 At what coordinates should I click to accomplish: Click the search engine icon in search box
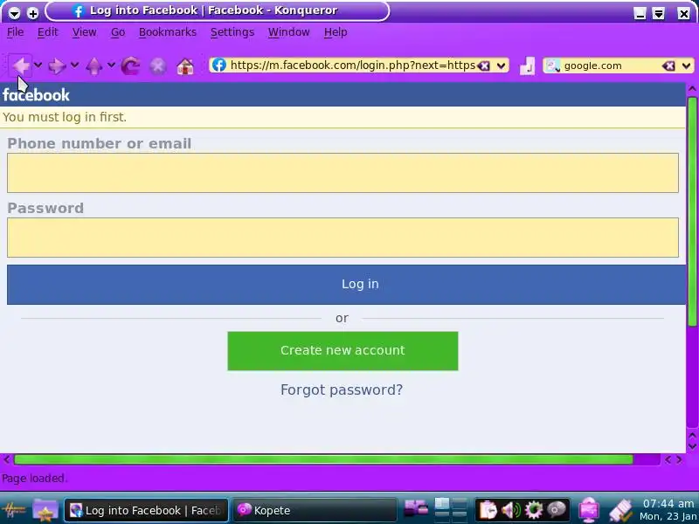point(553,66)
